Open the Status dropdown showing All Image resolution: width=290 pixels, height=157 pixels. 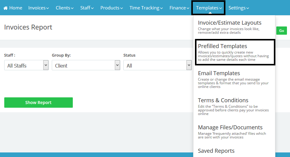tap(157, 65)
